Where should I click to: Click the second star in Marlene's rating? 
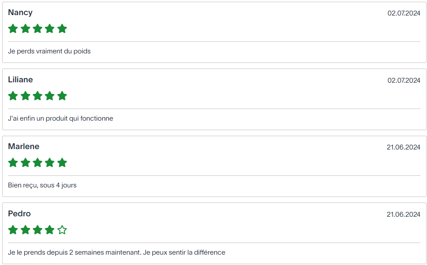pyautogui.click(x=25, y=163)
